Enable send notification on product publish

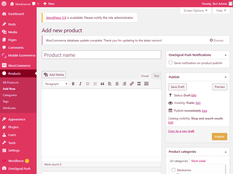(171, 63)
